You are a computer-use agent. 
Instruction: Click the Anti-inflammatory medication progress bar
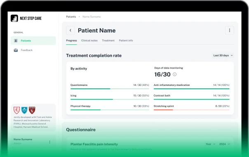192,89
